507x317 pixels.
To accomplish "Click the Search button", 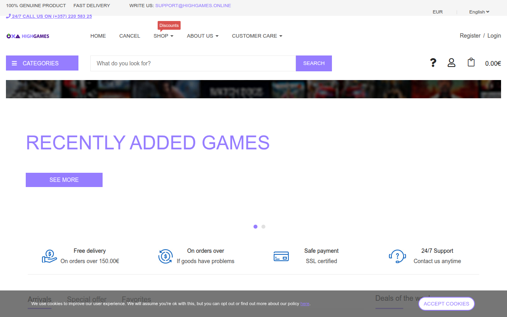I will [314, 63].
